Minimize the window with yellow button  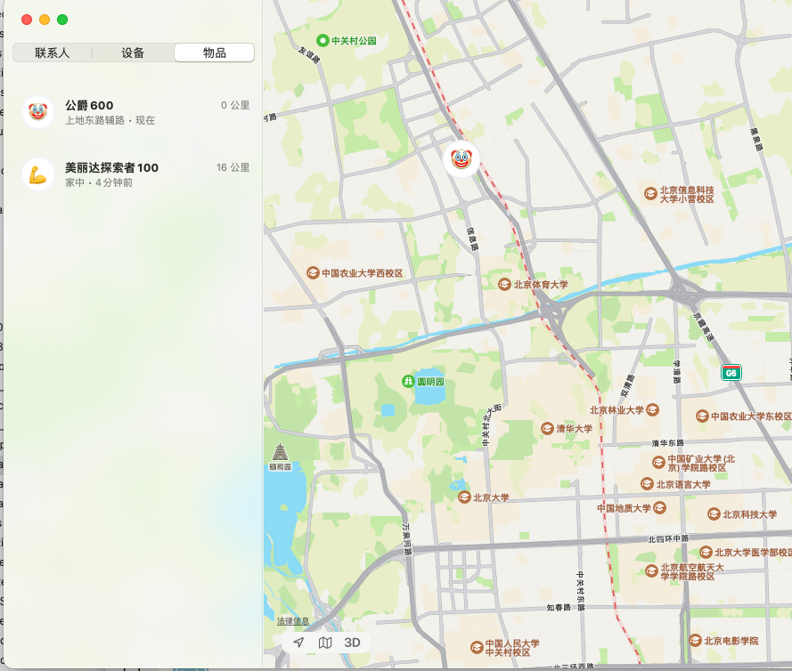click(x=45, y=20)
